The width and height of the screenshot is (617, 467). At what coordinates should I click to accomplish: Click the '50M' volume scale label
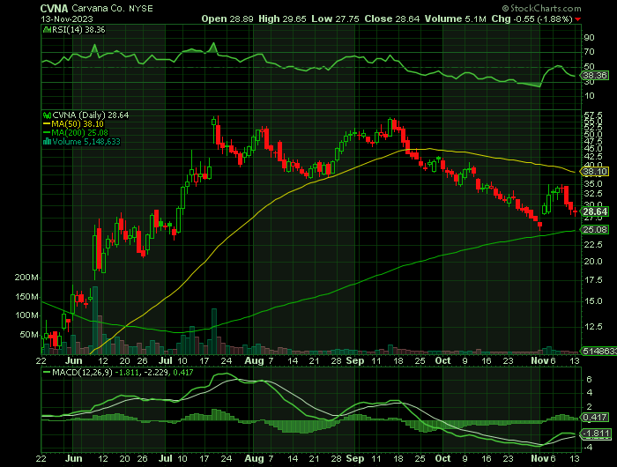(29, 335)
